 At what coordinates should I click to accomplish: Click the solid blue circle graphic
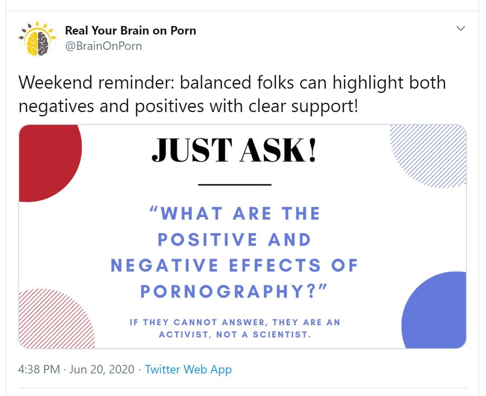coord(437,311)
